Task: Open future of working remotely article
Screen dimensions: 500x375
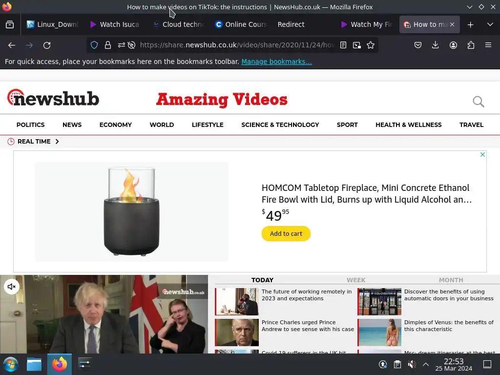Action: pyautogui.click(x=307, y=295)
